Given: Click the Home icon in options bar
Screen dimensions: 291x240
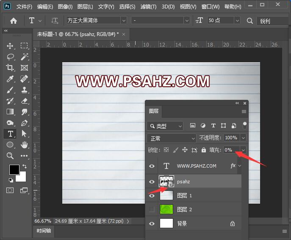Looking at the screenshot, I should [x=14, y=21].
